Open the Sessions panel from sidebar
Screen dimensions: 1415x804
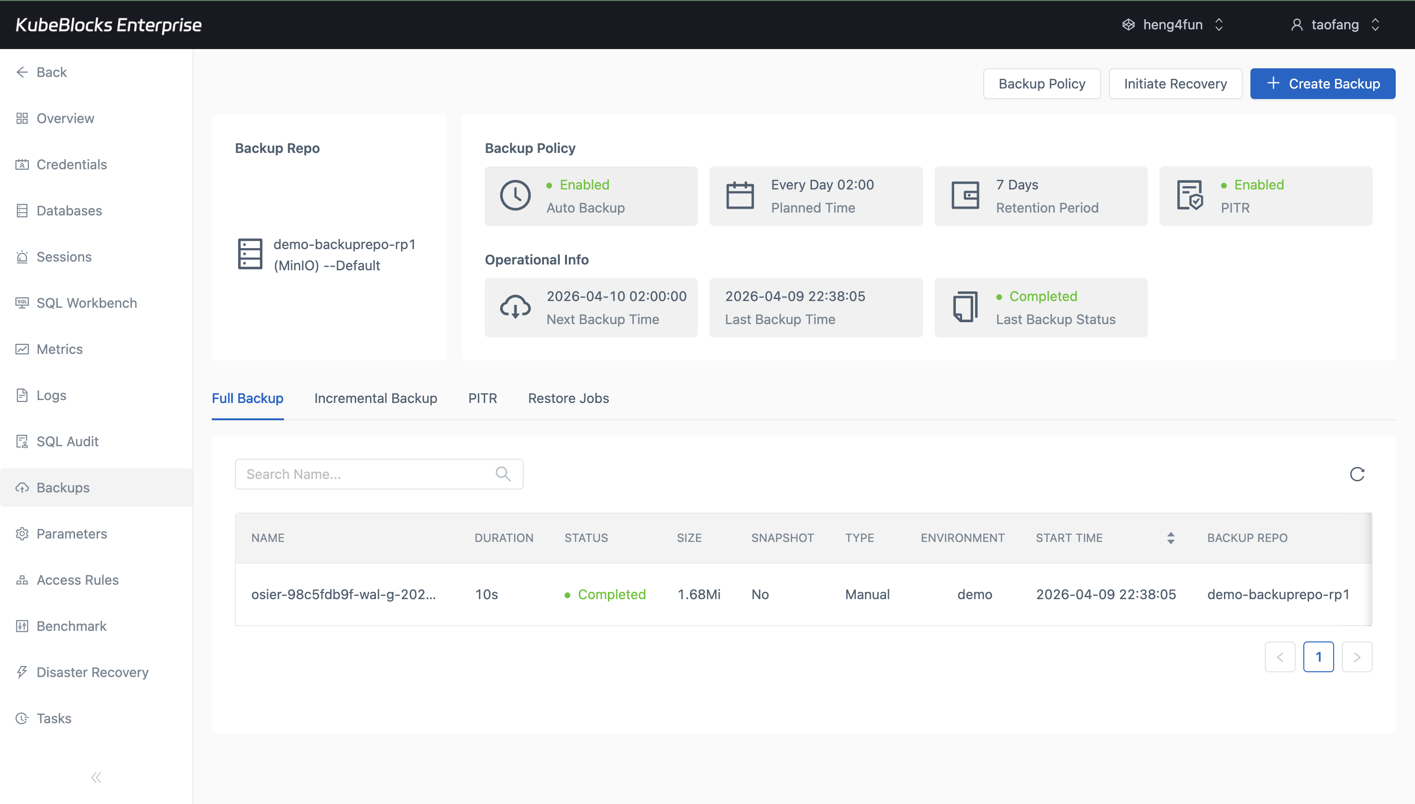64,256
